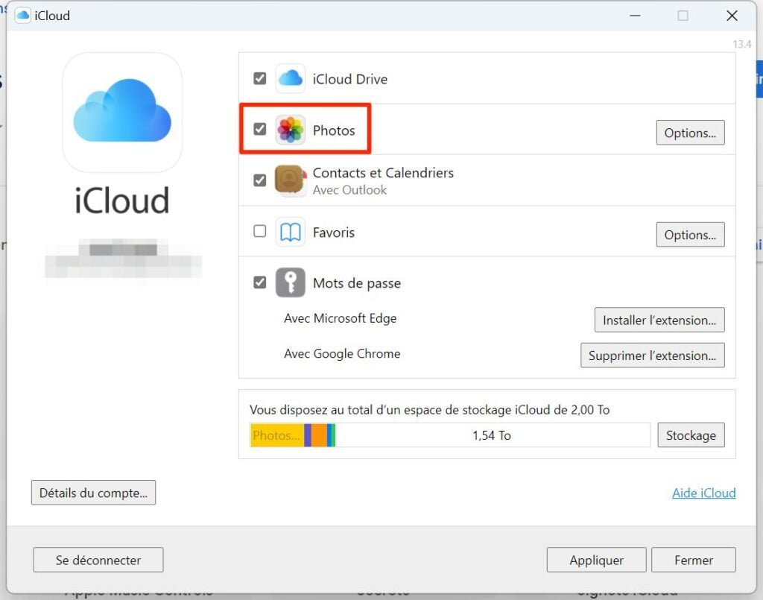Click Supprimer l'extension for Google Chrome
This screenshot has height=600, width=763.
[x=652, y=356]
